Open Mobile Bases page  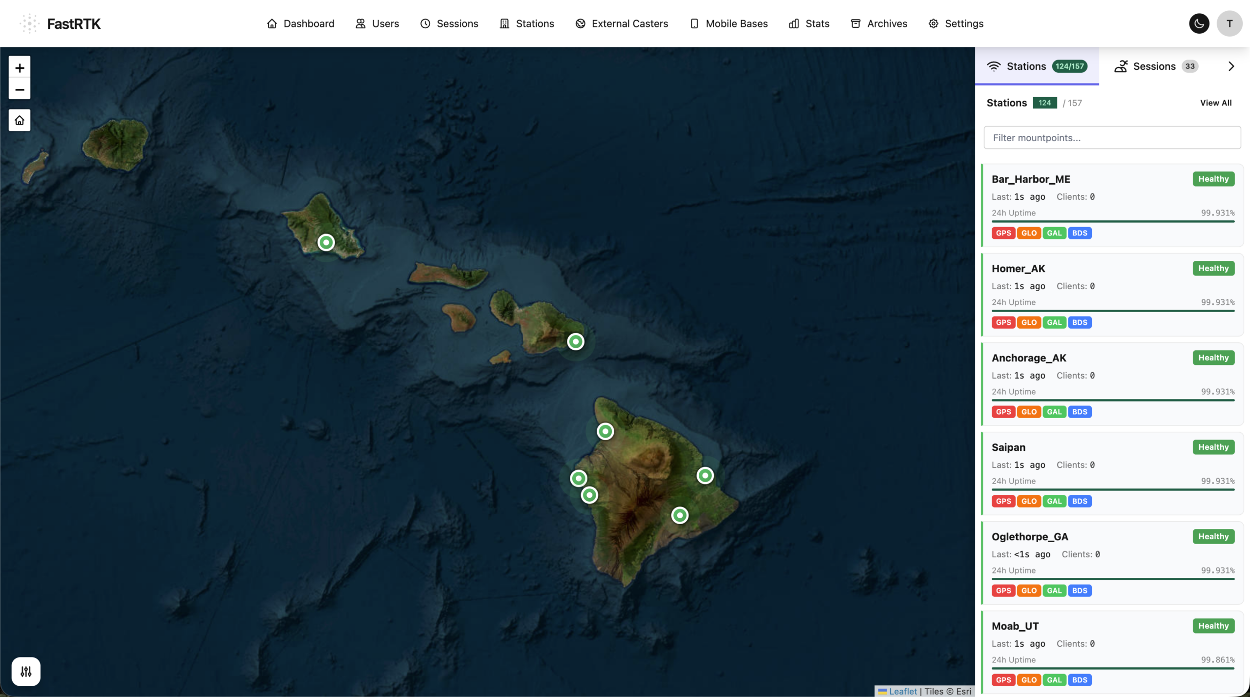[x=728, y=23]
